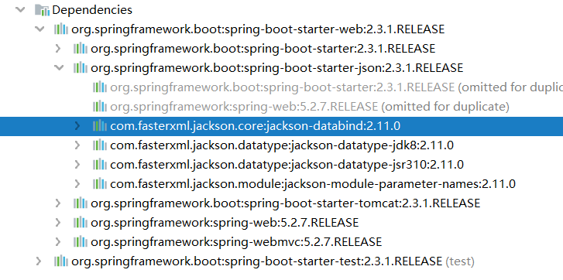Select omitted spring-boot-starter duplicate entry
This screenshot has width=563, height=280.
tap(336, 87)
